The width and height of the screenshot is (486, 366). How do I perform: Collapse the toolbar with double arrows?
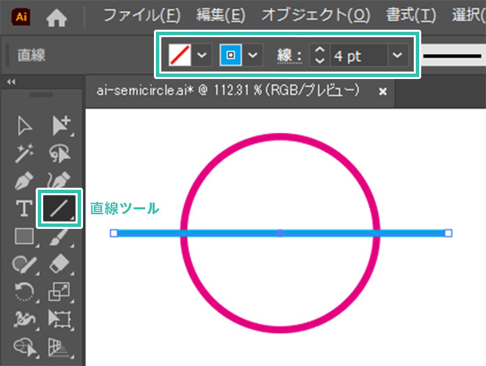tap(11, 82)
